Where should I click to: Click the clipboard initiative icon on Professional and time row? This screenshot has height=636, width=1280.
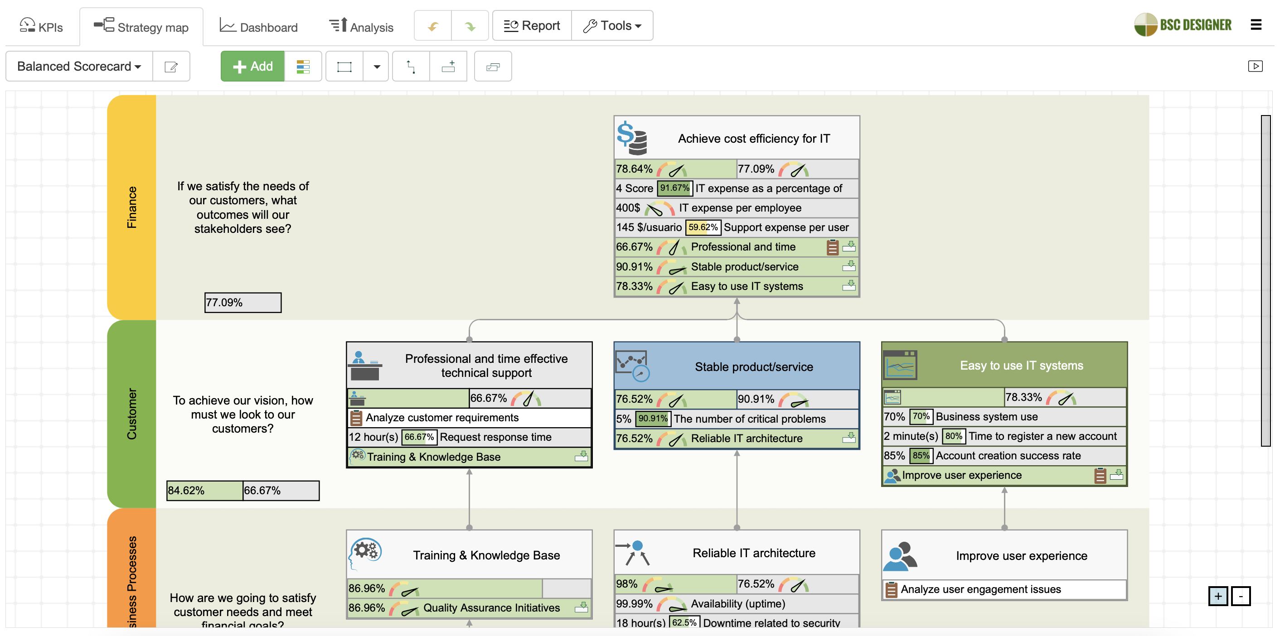833,247
